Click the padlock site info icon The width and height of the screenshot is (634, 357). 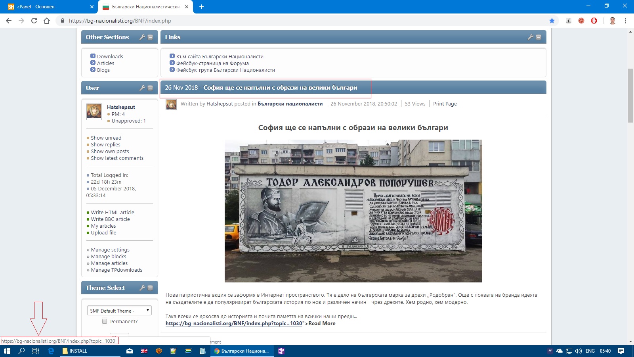click(x=63, y=21)
